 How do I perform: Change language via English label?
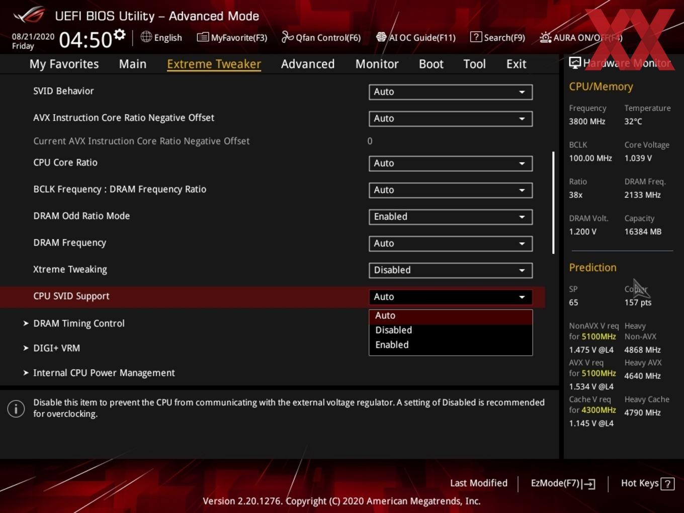point(168,38)
